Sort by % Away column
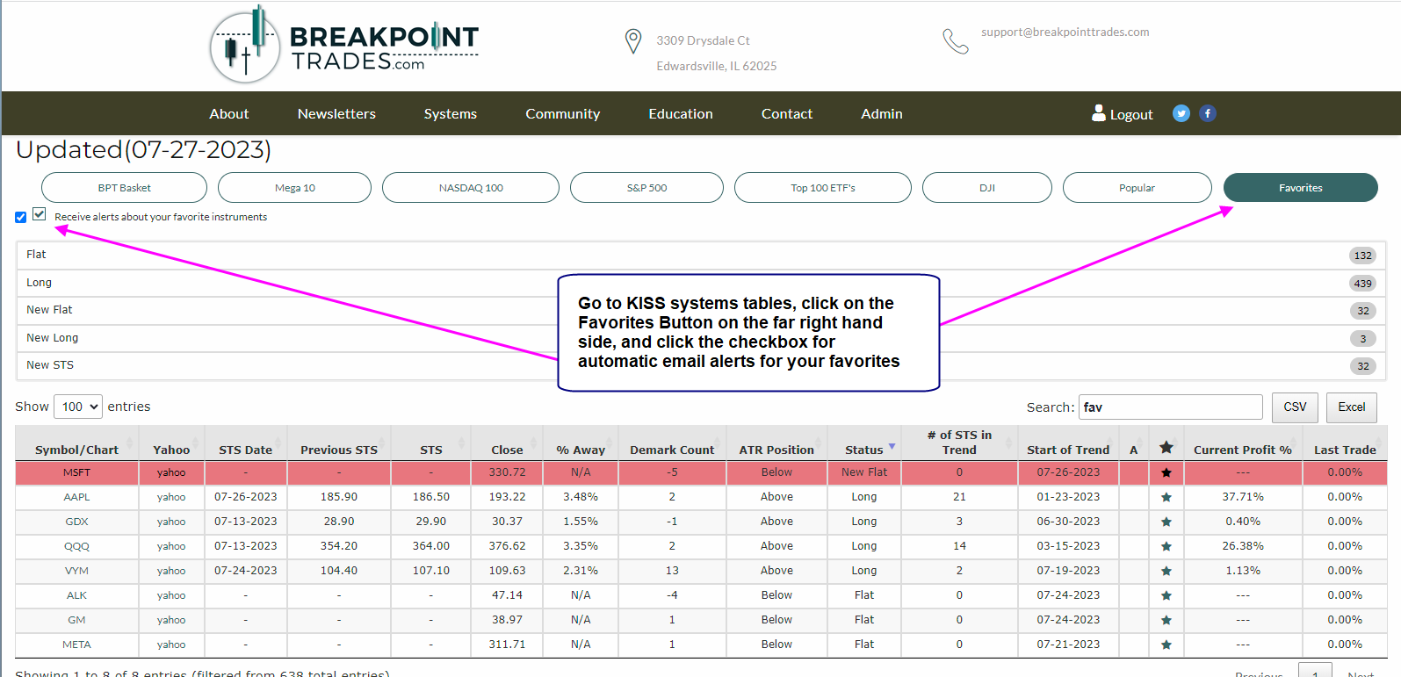Screen dimensions: 1401x677 coord(581,450)
